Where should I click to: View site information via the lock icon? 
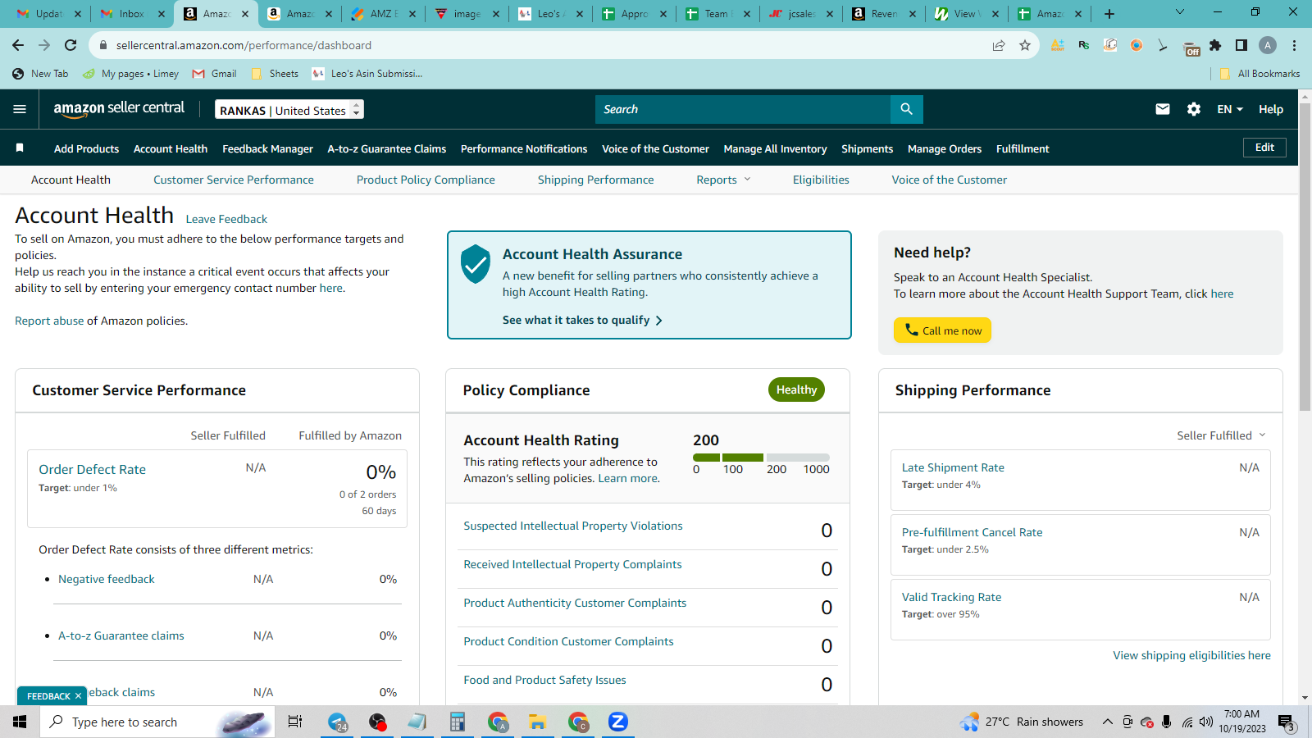[x=103, y=45]
